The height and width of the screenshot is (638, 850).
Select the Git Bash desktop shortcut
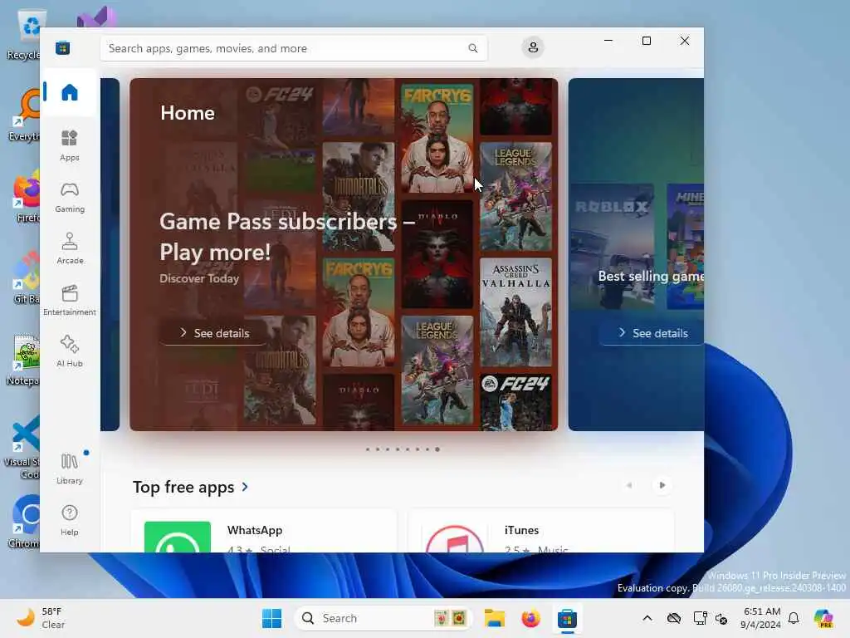pos(25,277)
